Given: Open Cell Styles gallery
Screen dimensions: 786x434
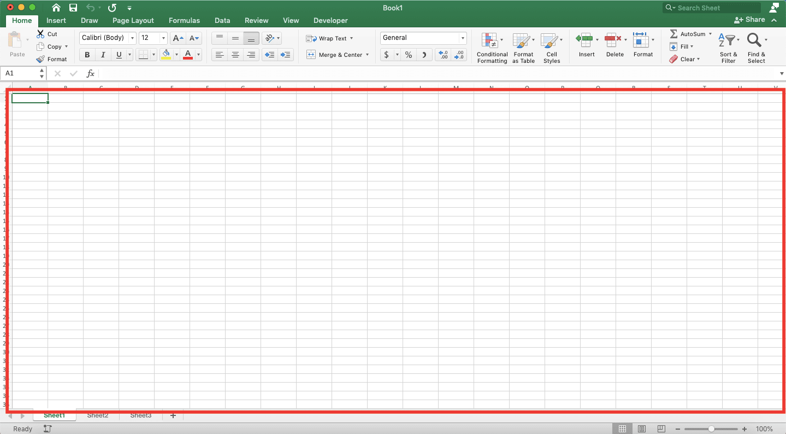Looking at the screenshot, I should [552, 48].
